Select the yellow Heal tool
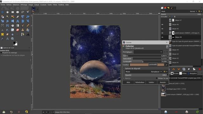The width and height of the screenshot is (203, 114). [x=3, y=35]
